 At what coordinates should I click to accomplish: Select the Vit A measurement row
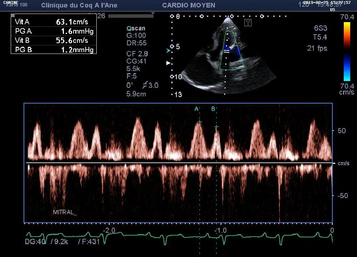click(54, 22)
